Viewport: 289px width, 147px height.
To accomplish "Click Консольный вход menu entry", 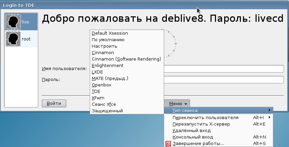I will tap(219, 137).
